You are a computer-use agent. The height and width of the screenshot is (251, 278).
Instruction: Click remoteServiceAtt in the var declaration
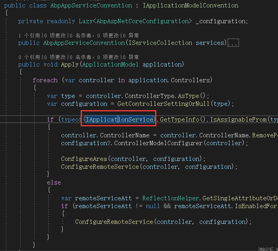103,198
